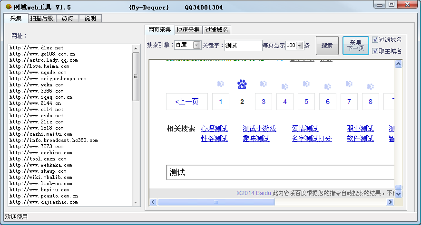Click related search 爱情测试
Screen dimensions: 421x225
[305, 129]
